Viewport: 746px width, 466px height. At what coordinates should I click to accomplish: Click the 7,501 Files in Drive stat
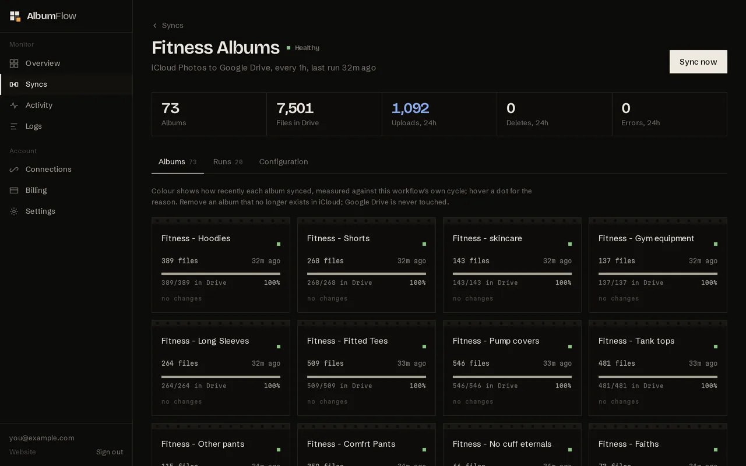(x=324, y=114)
